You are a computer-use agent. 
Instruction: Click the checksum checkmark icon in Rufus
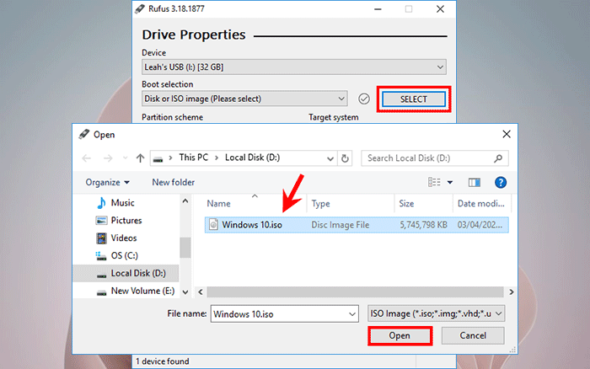[364, 99]
